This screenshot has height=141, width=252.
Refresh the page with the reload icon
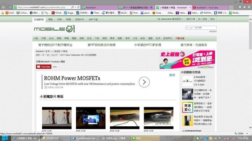[x=78, y=7]
